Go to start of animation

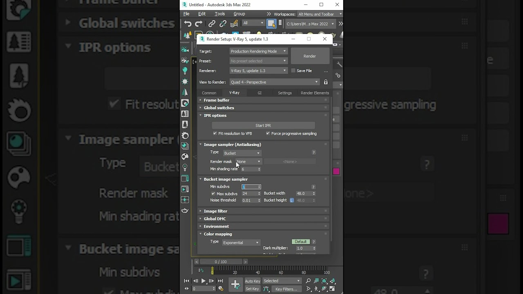coord(187,281)
